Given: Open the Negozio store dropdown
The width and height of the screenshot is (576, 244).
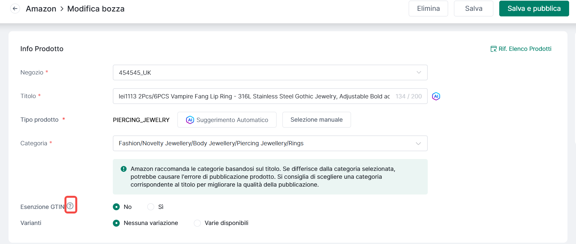Looking at the screenshot, I should (270, 72).
